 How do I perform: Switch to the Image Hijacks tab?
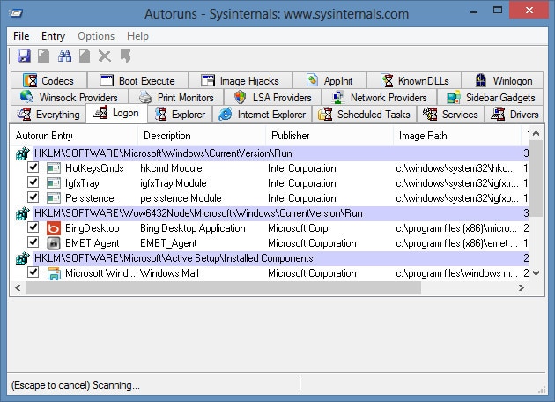[x=240, y=80]
